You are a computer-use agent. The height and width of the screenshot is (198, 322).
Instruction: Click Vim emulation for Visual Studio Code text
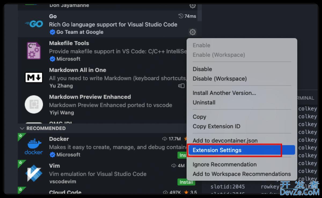tap(98, 174)
